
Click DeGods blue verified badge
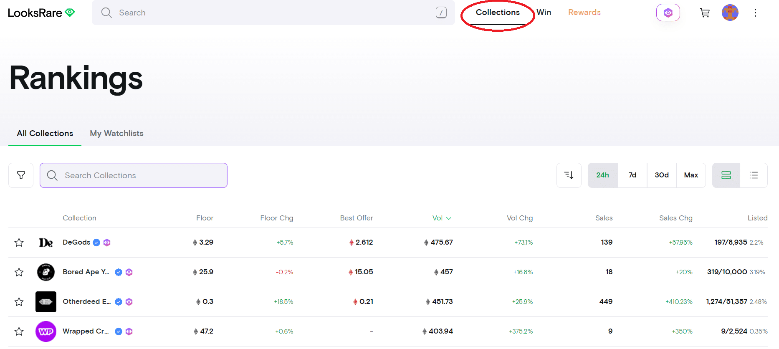pos(96,243)
